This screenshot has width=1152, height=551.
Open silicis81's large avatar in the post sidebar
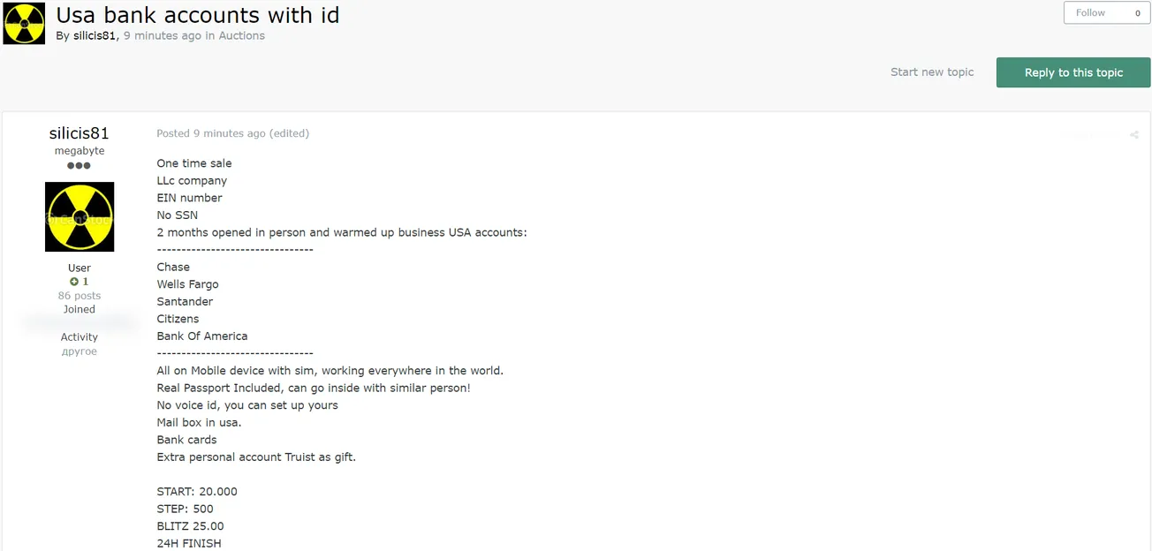[80, 217]
